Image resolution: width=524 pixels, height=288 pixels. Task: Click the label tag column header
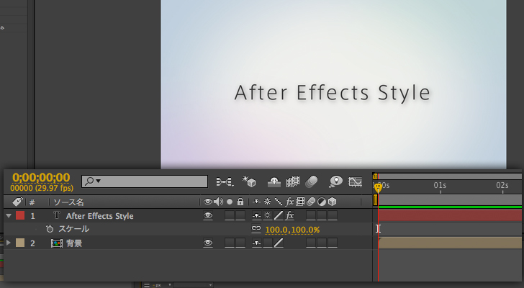coord(18,202)
